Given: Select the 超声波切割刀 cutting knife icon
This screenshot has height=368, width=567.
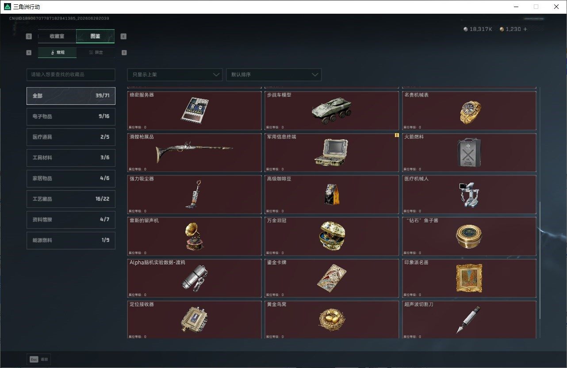Looking at the screenshot, I should point(468,319).
